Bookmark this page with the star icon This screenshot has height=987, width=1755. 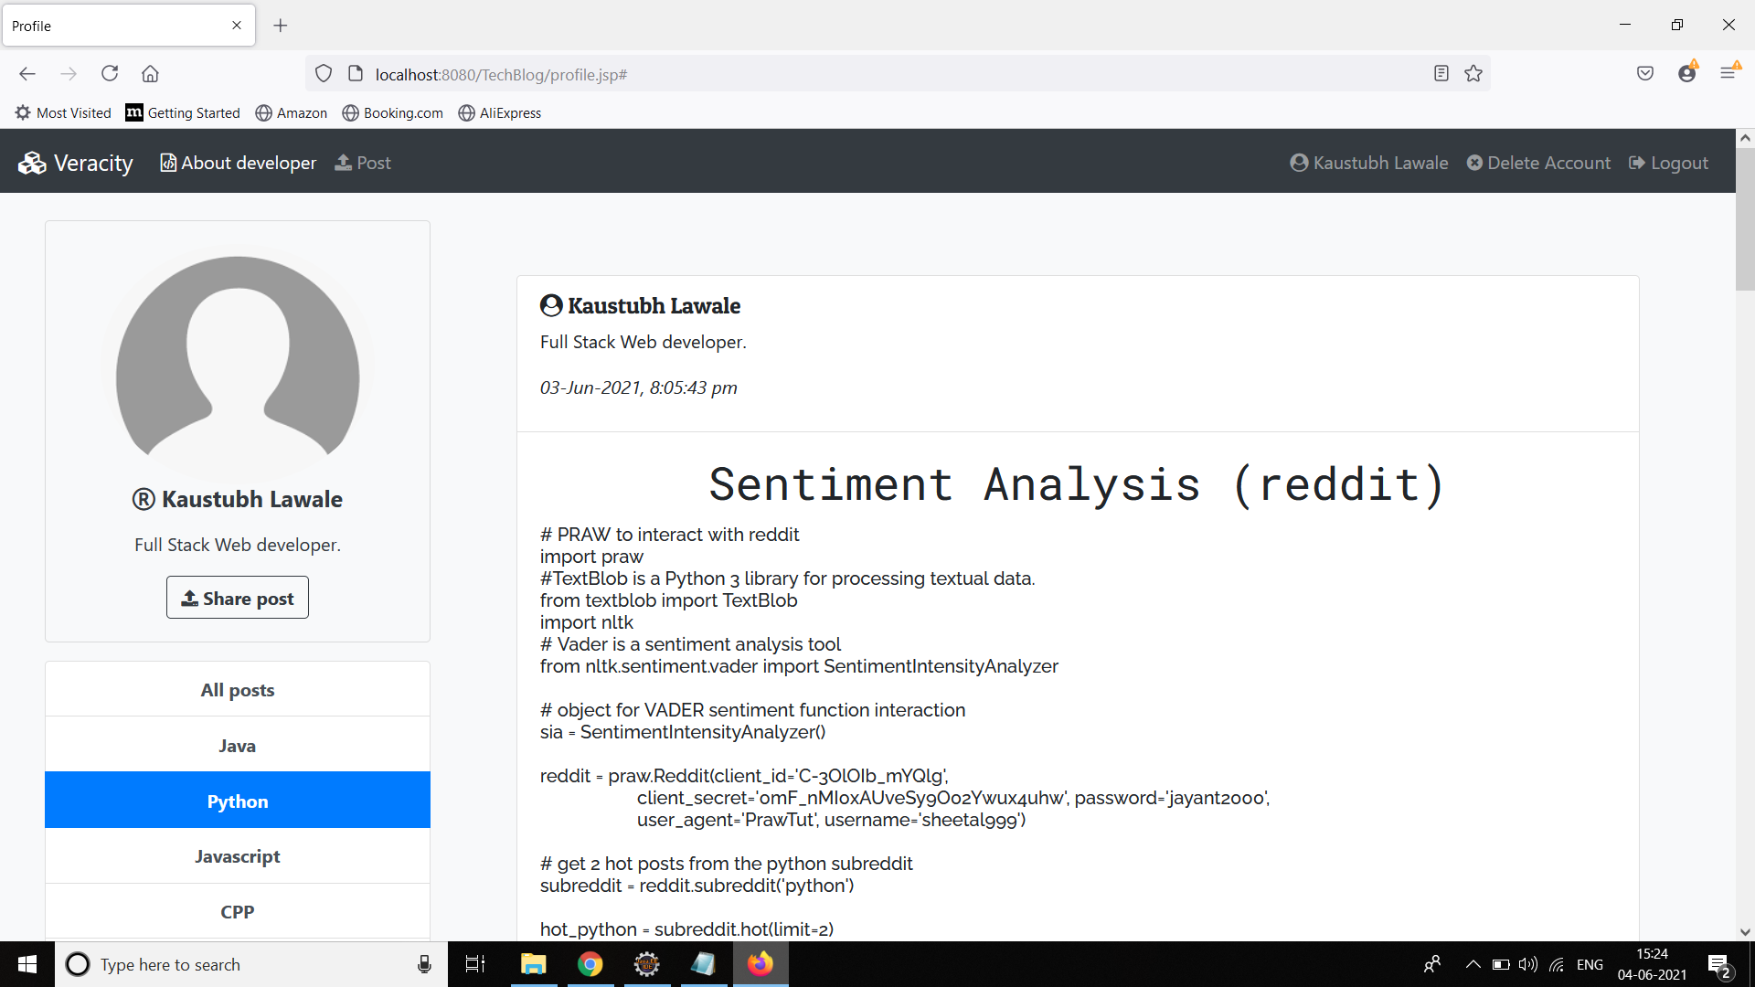[1473, 74]
